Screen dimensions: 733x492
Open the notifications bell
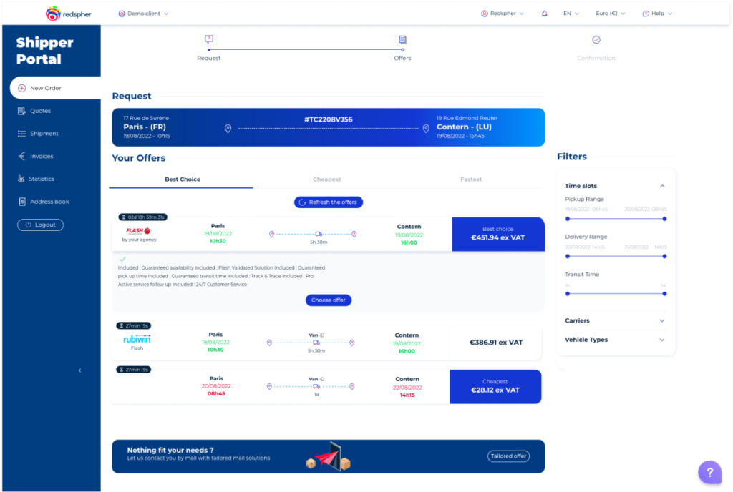(x=544, y=14)
